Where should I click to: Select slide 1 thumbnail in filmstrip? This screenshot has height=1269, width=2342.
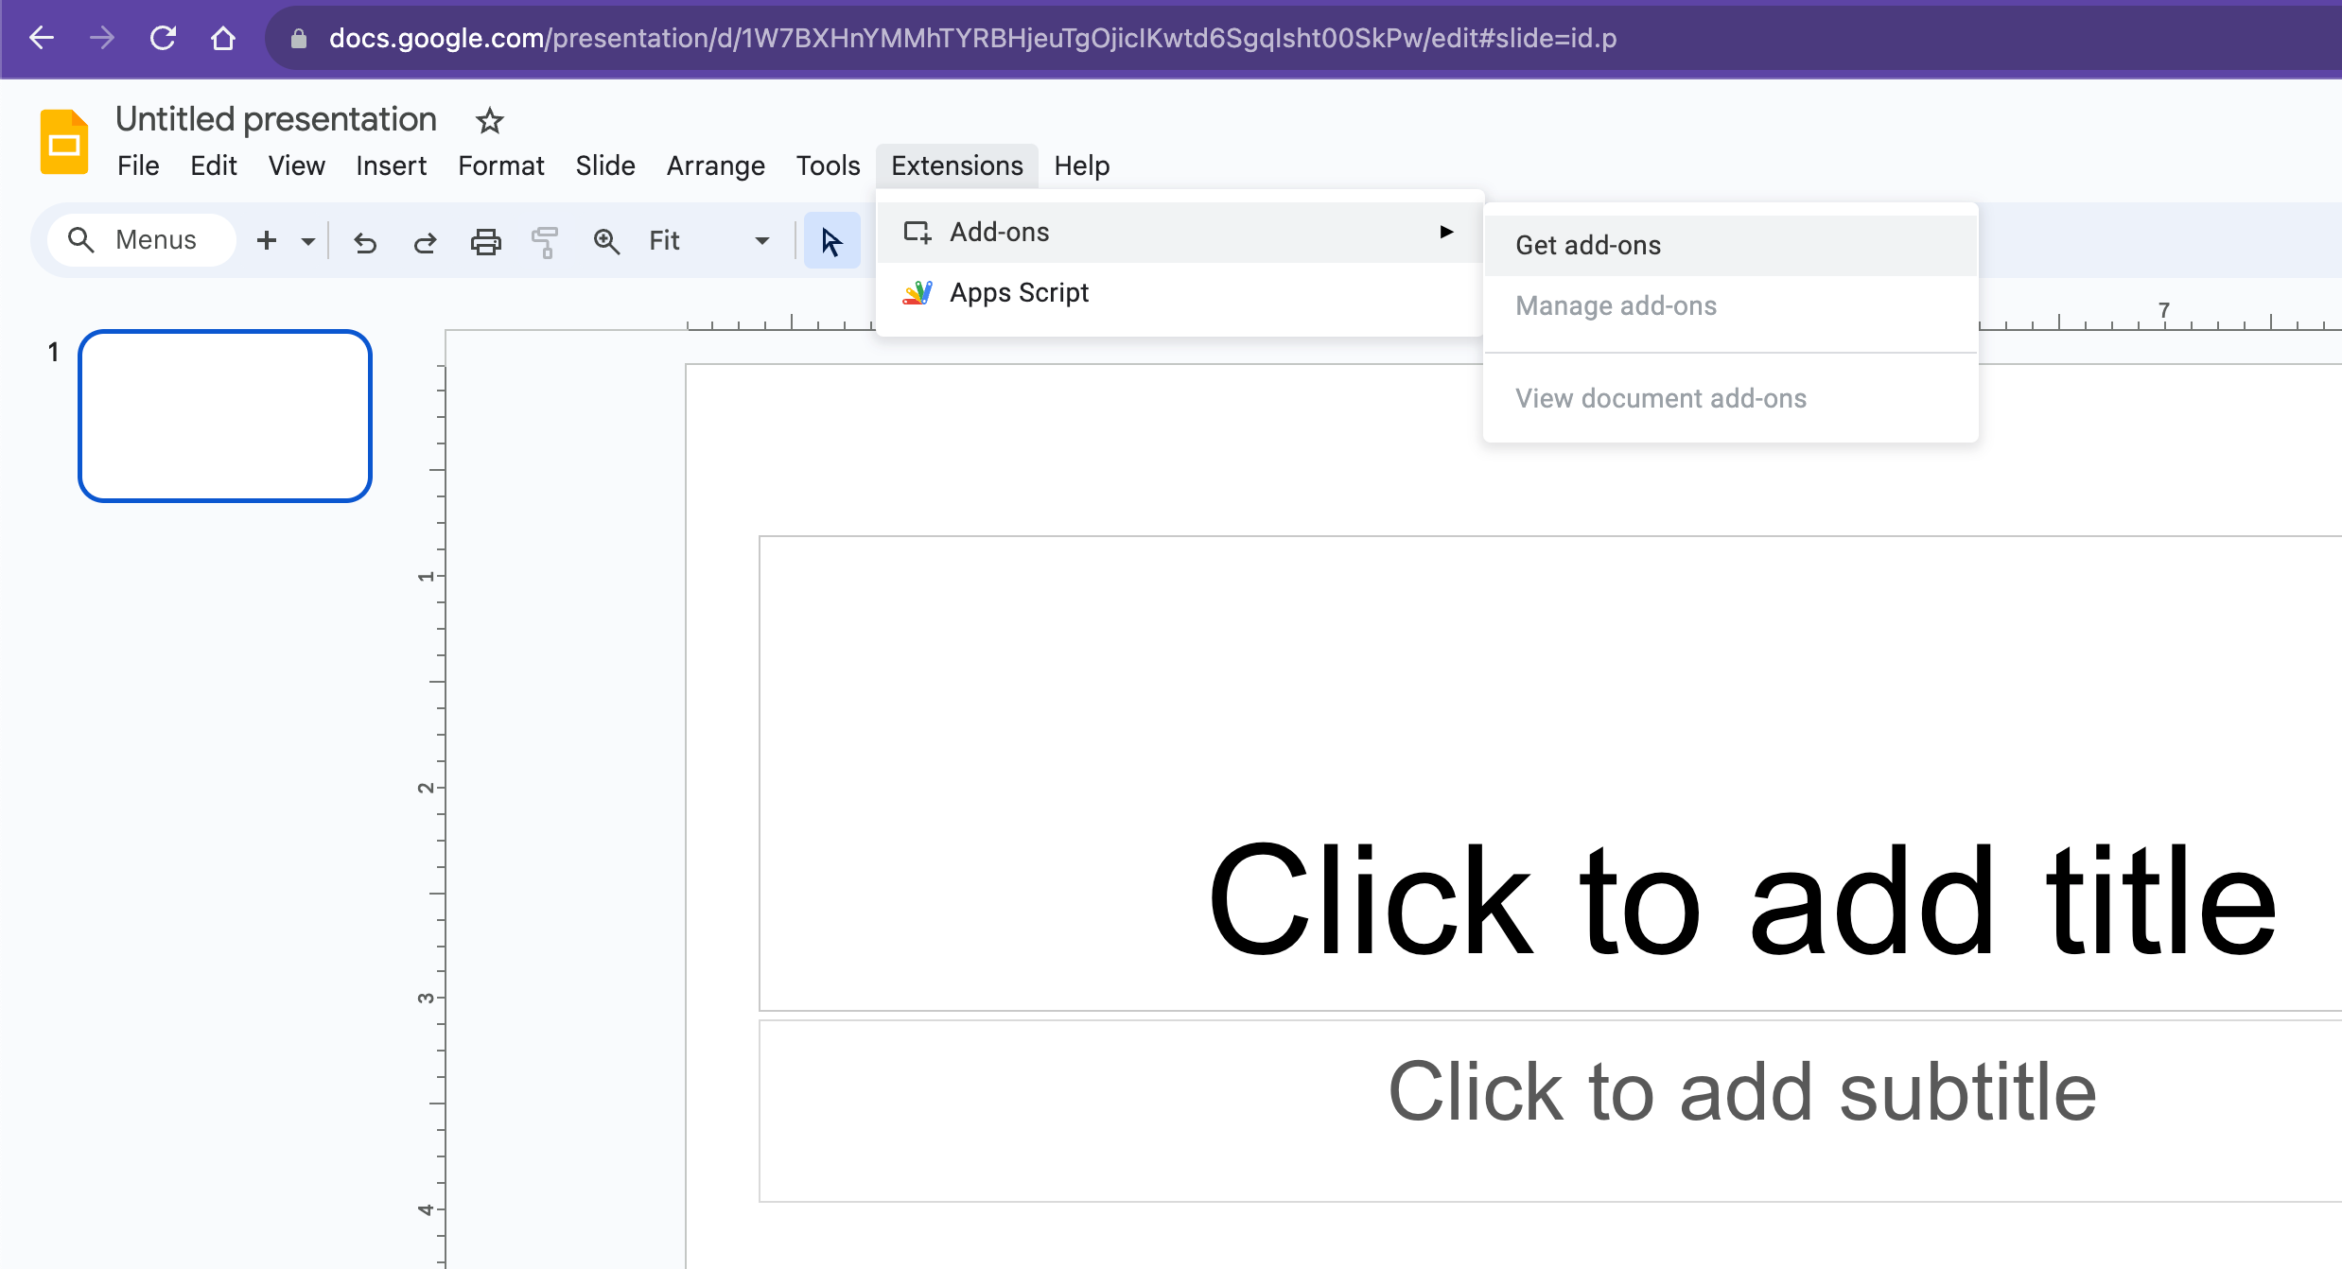(x=225, y=416)
